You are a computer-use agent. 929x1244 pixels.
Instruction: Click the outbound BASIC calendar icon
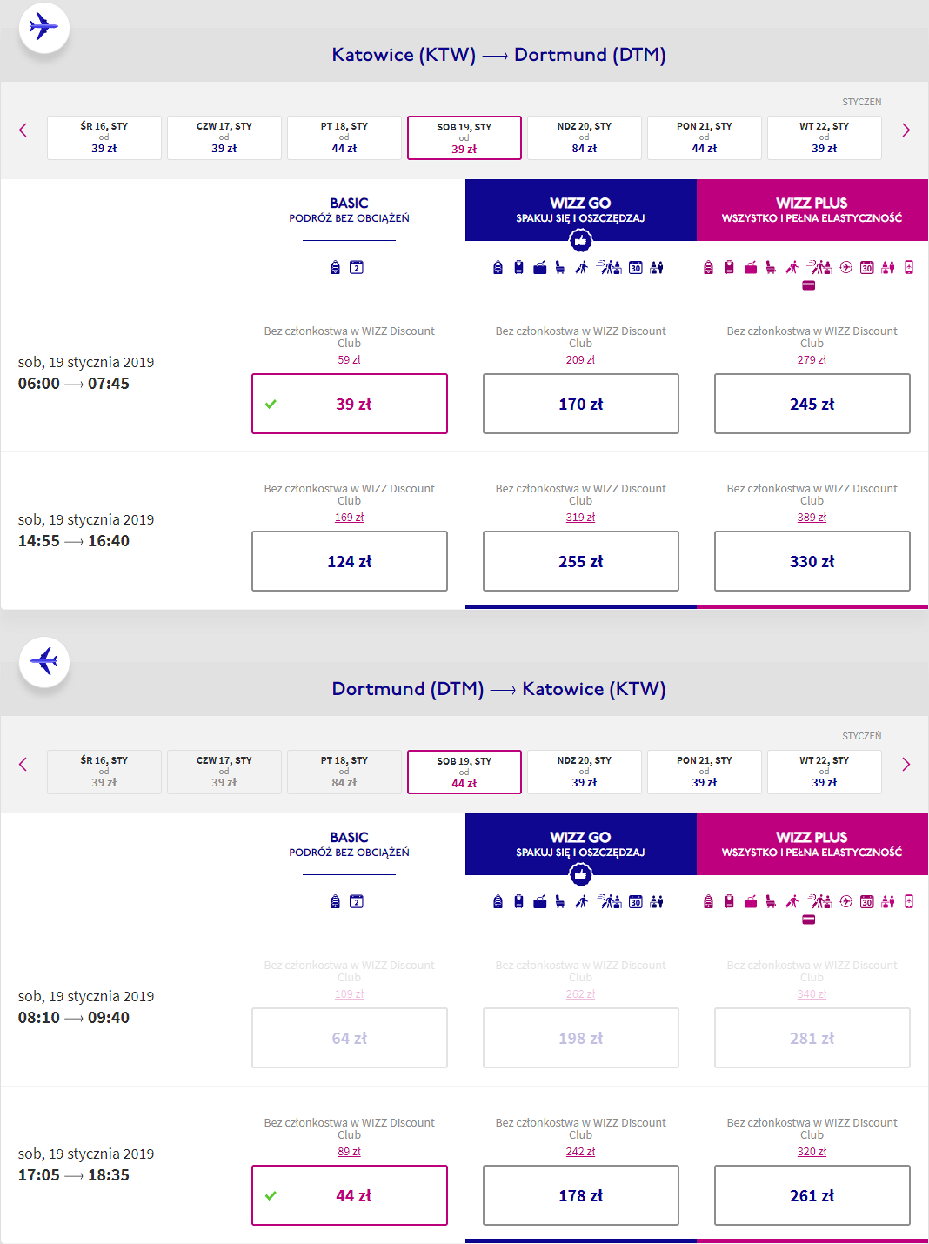(x=357, y=267)
